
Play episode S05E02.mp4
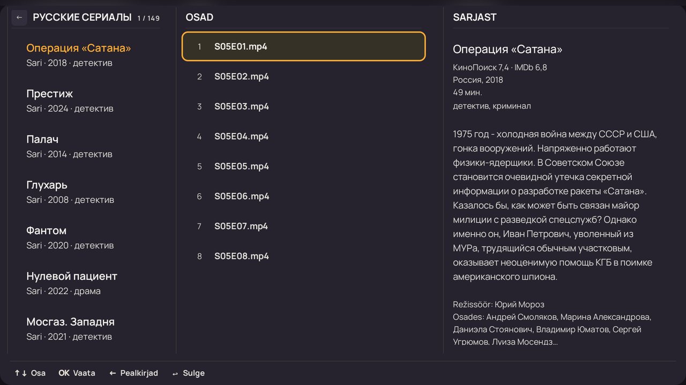303,76
